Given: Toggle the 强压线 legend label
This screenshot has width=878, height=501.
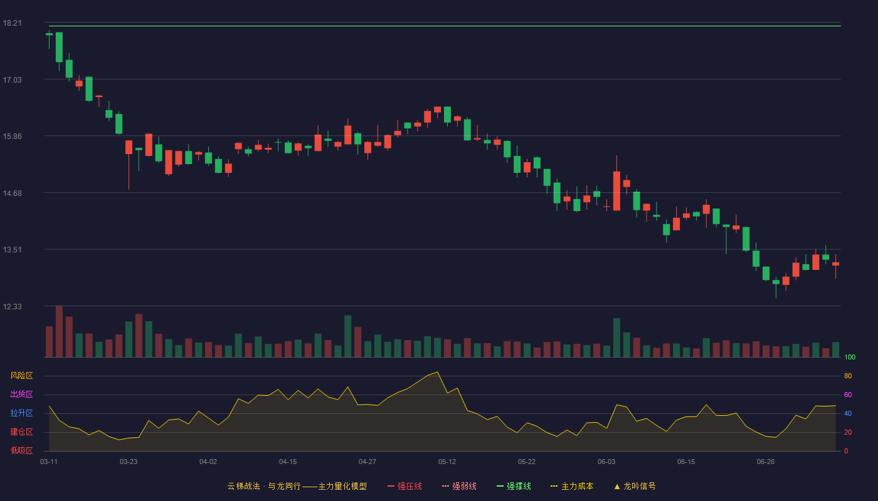Looking at the screenshot, I should pyautogui.click(x=410, y=486).
